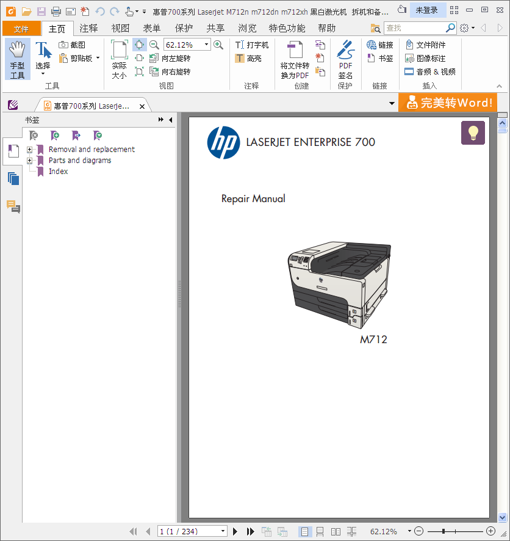Close the 惠普700系列 document tab
Image resolution: width=510 pixels, height=541 pixels.
[x=142, y=106]
